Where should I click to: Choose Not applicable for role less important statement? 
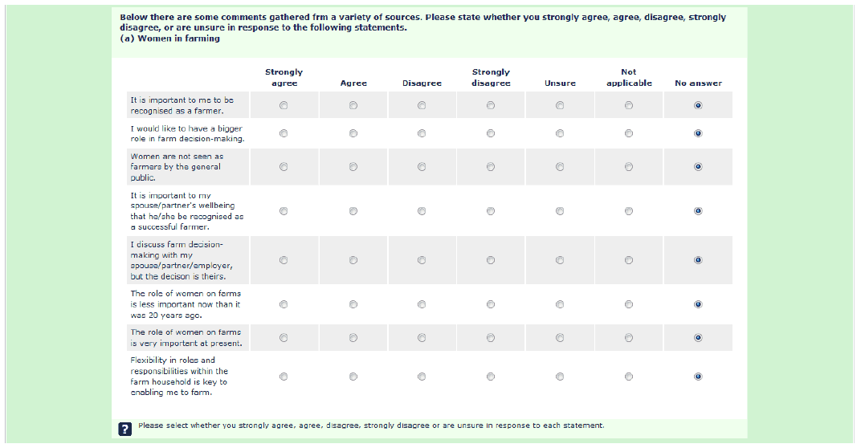point(629,304)
